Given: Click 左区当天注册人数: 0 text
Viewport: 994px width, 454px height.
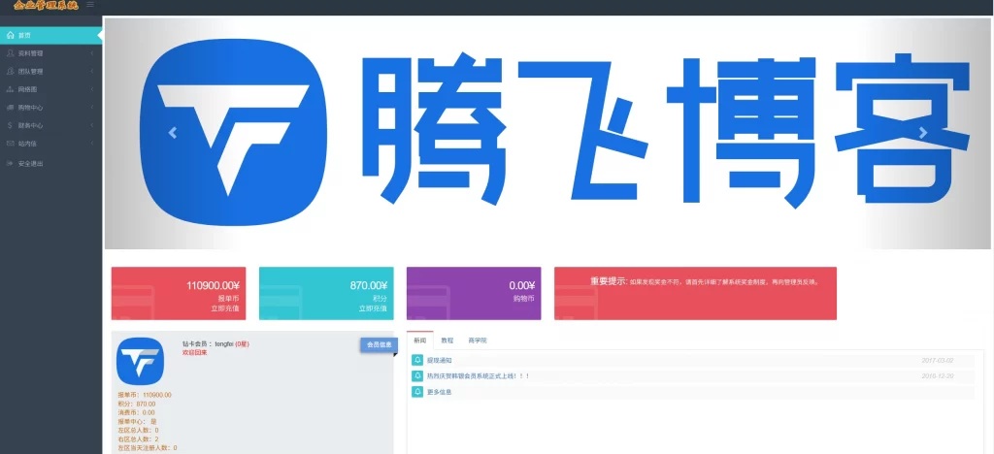Looking at the screenshot, I should (x=148, y=447).
